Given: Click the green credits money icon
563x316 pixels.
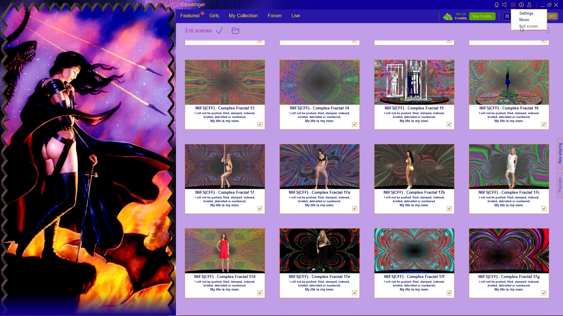Looking at the screenshot, I should (447, 16).
